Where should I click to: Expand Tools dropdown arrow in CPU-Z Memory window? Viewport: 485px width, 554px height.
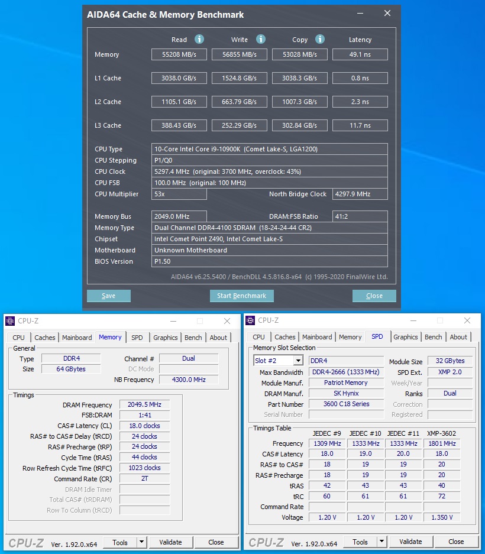coord(142,542)
